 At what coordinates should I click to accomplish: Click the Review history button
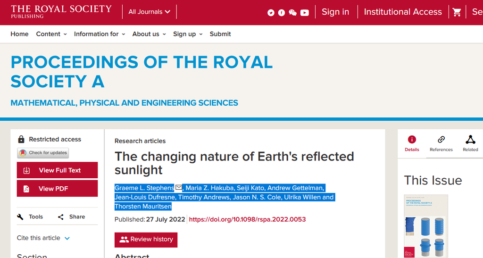pos(146,240)
